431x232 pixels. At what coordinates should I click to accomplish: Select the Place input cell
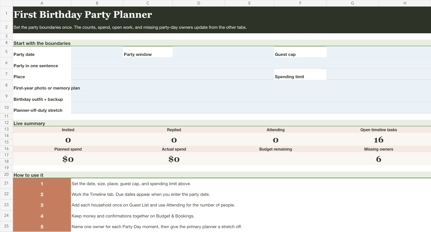(173, 74)
